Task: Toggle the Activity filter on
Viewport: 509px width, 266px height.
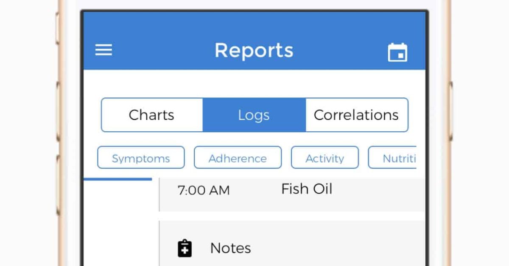Action: (x=325, y=158)
